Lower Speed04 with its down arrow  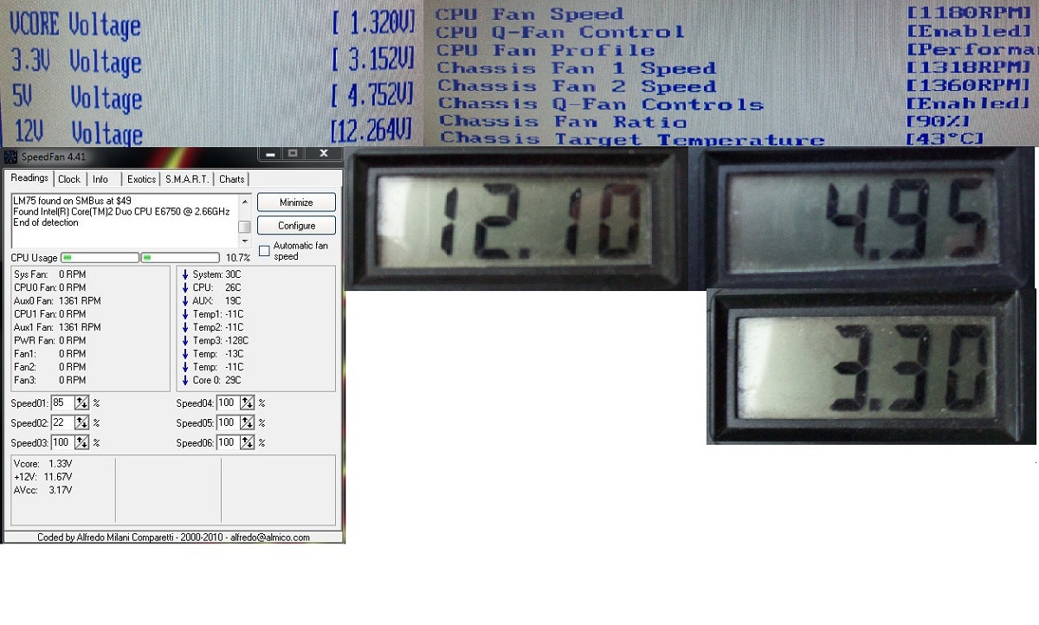[x=247, y=406]
